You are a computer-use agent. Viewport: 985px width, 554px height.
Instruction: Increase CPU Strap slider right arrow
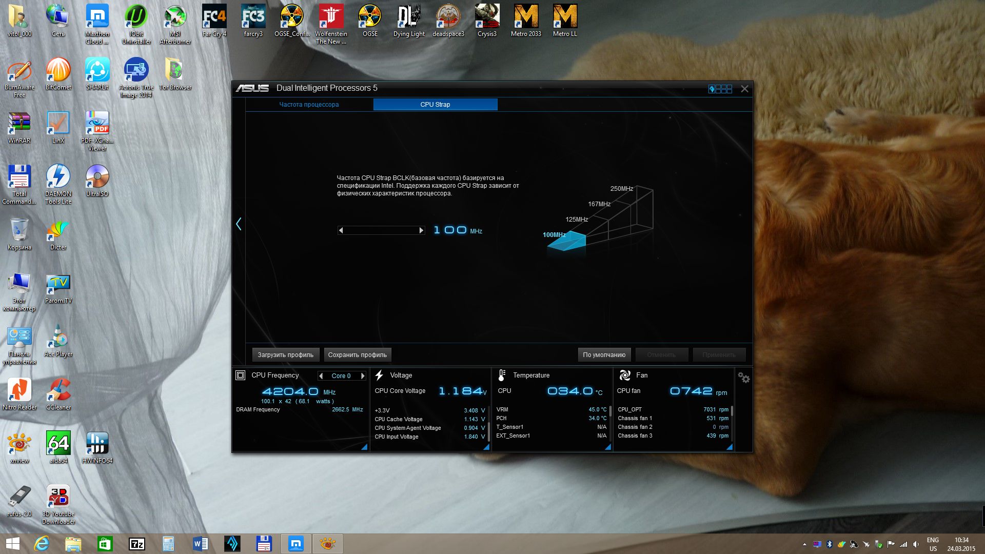[421, 230]
